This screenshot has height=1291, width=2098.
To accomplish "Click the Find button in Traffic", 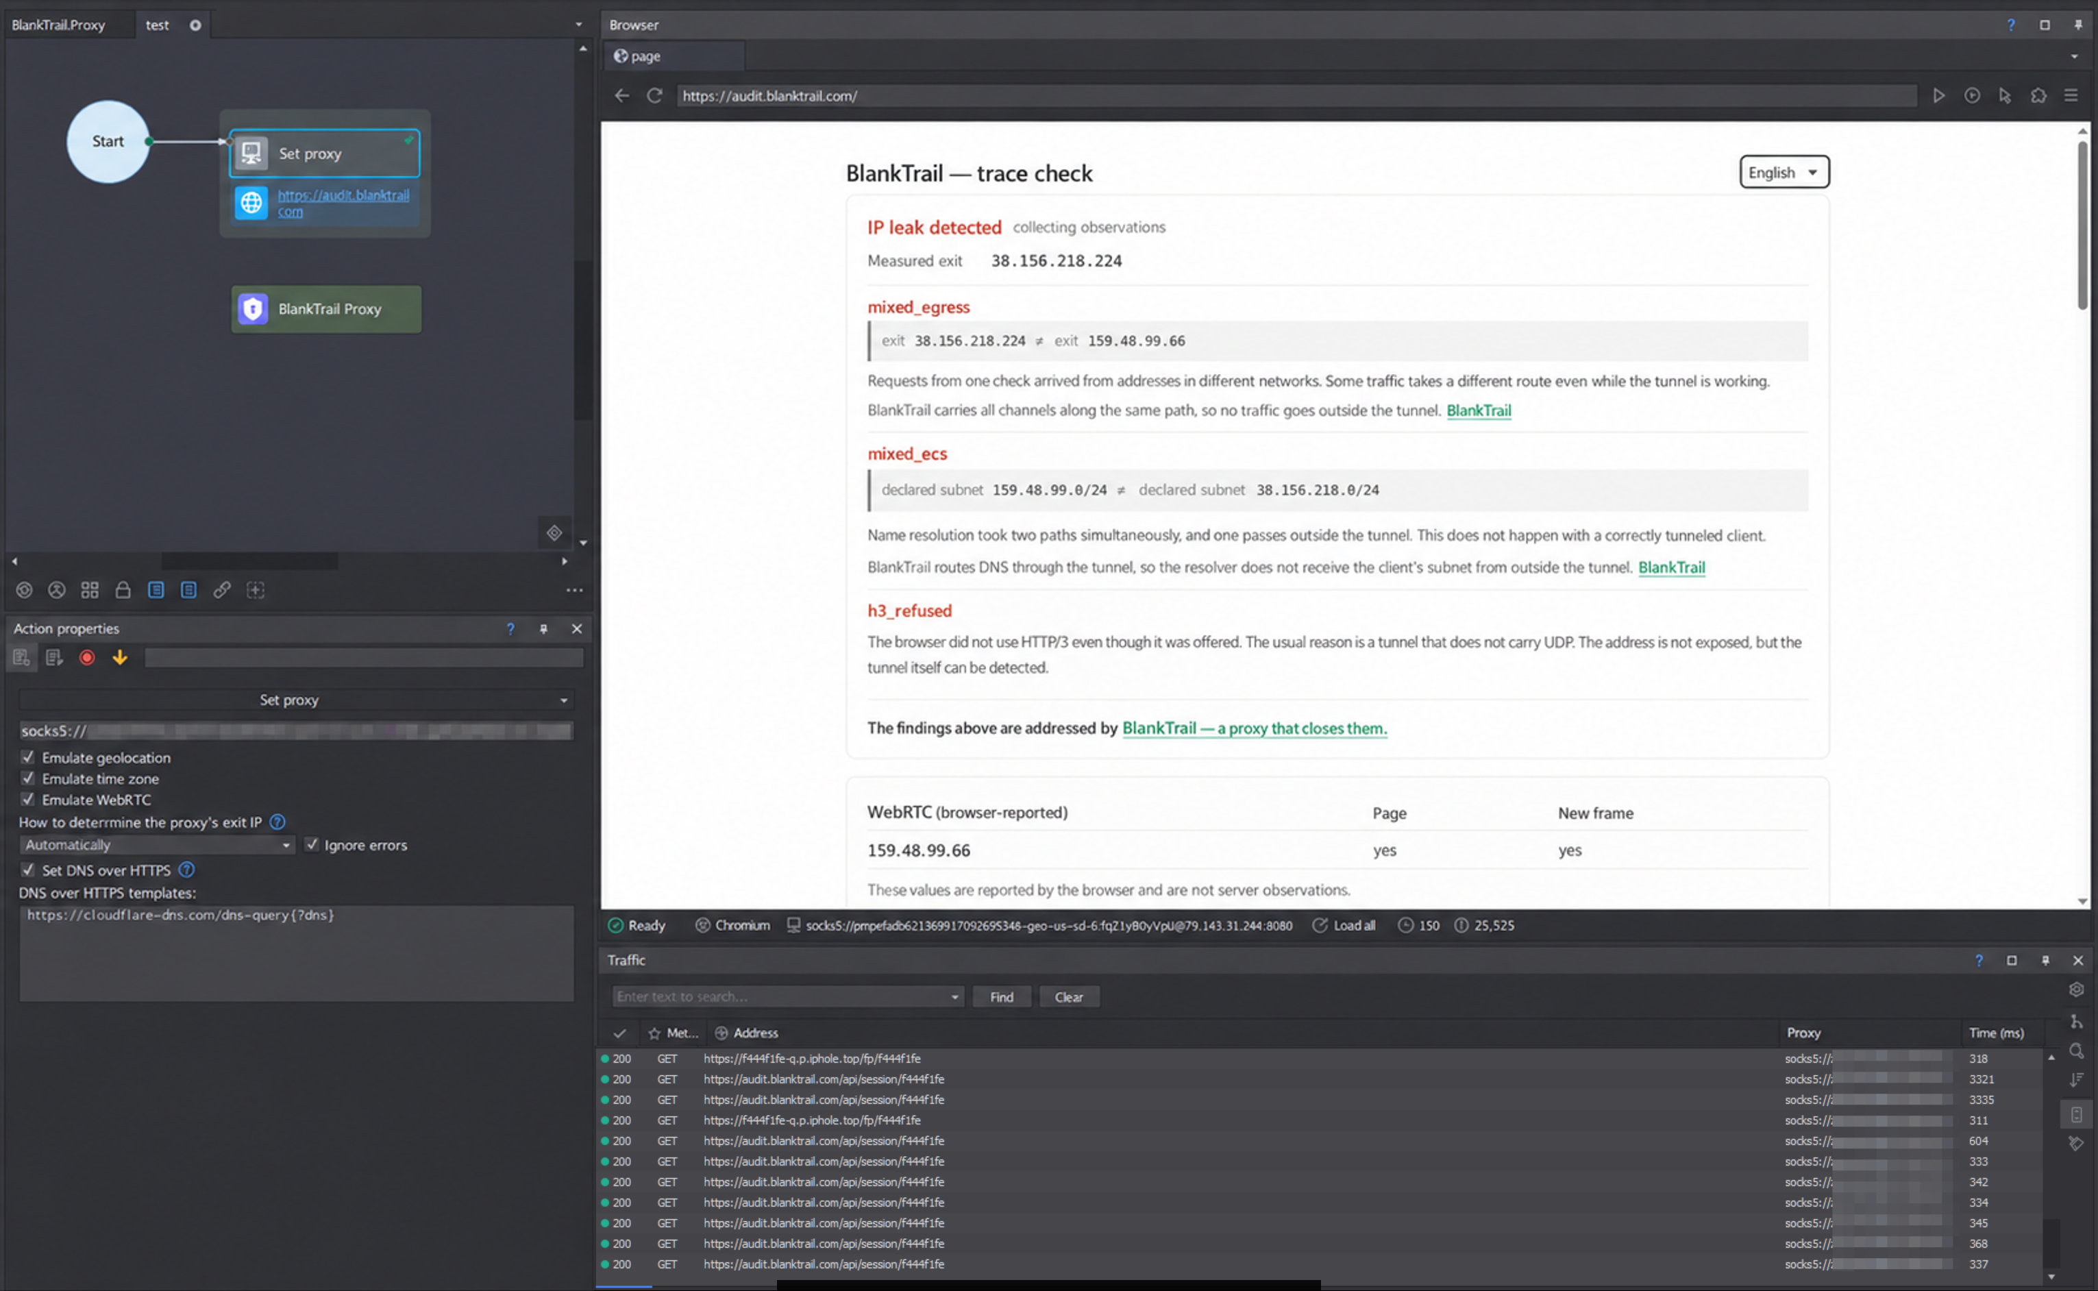I will [1001, 997].
